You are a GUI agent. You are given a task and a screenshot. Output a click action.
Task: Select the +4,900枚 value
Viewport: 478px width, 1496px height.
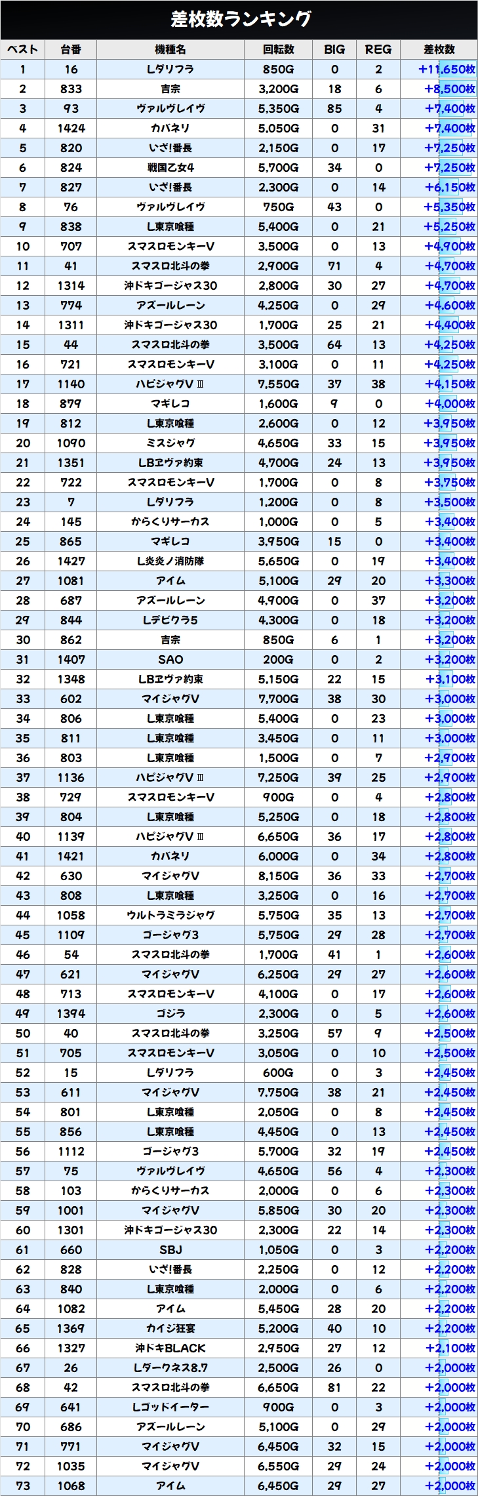(x=450, y=247)
